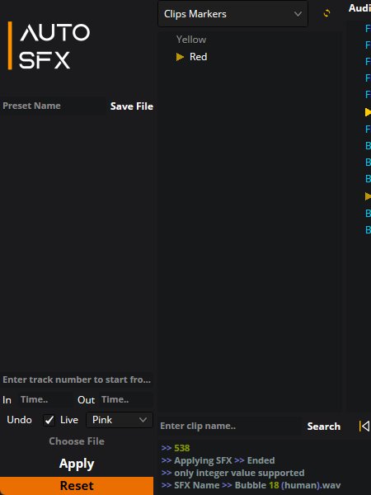Click the skip-to-start icon beside Search
Image resolution: width=371 pixels, height=495 pixels.
[x=364, y=427]
